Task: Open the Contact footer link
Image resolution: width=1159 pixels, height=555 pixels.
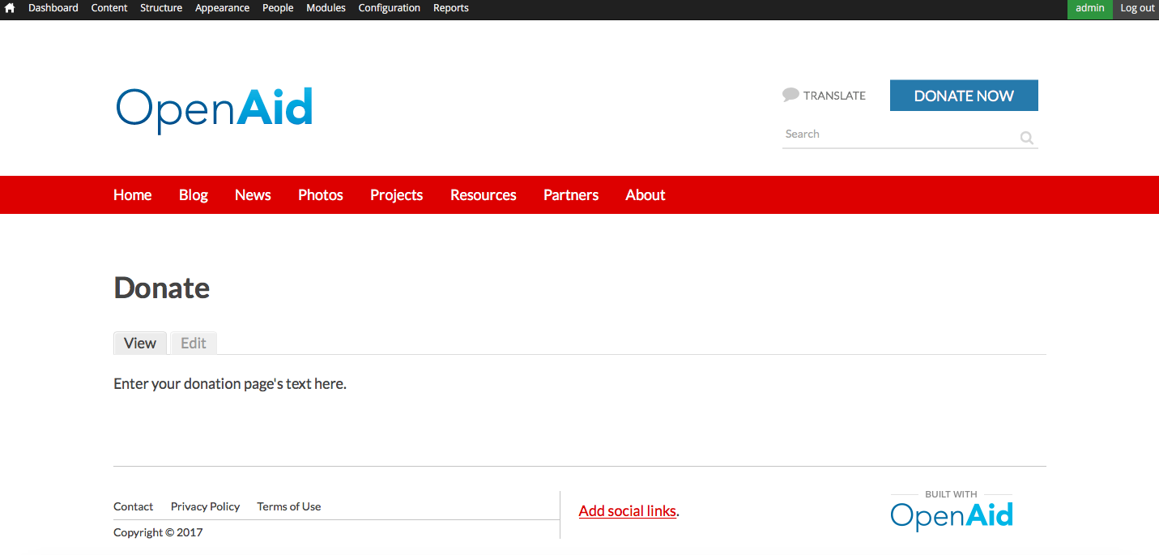Action: pyautogui.click(x=134, y=506)
